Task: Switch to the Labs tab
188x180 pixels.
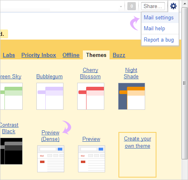Action: coord(9,55)
